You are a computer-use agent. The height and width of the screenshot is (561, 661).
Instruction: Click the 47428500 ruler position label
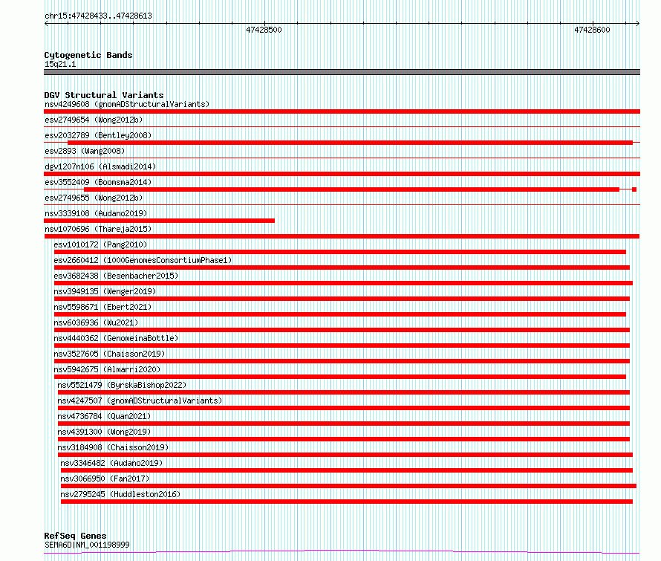click(264, 30)
